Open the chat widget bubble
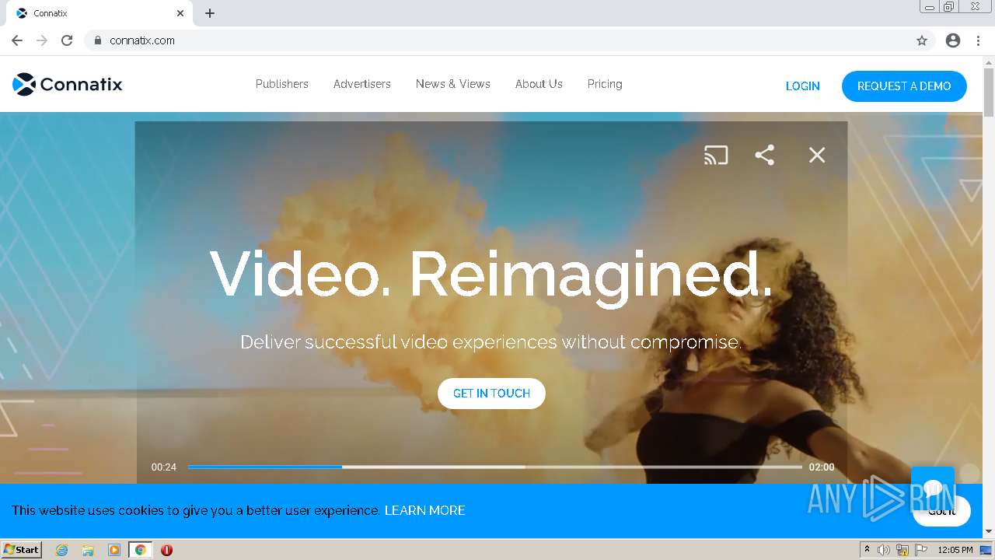Image resolution: width=995 pixels, height=560 pixels. pyautogui.click(x=932, y=487)
